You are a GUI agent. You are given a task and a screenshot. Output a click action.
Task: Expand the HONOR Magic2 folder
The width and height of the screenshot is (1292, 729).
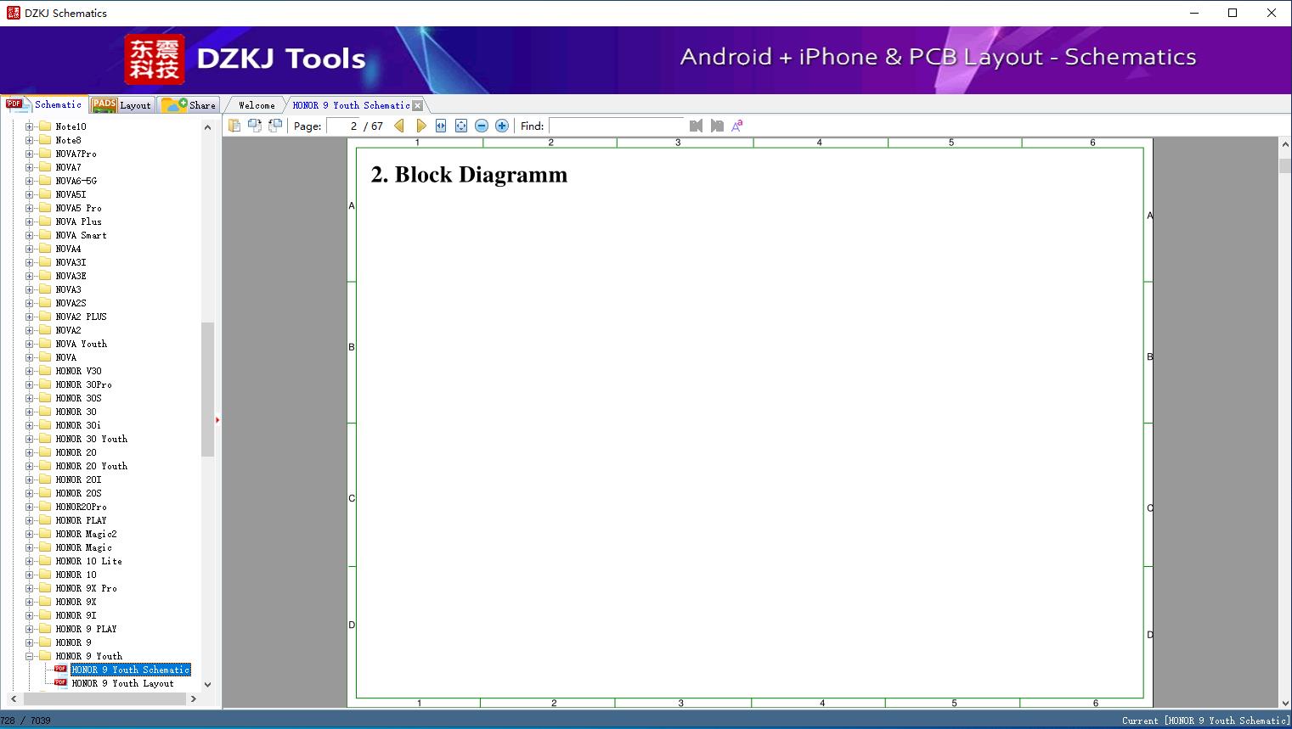[29, 534]
